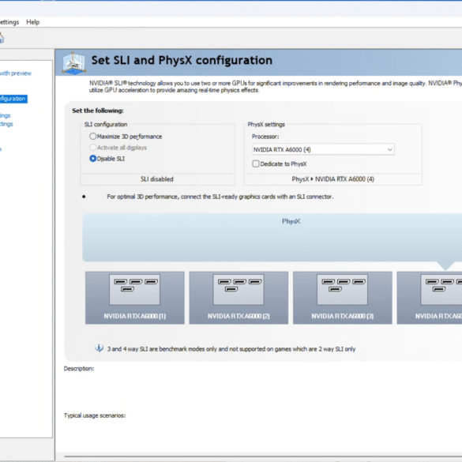Click the PhysX banner label
Viewport: 462px width, 462px height.
pos(291,221)
